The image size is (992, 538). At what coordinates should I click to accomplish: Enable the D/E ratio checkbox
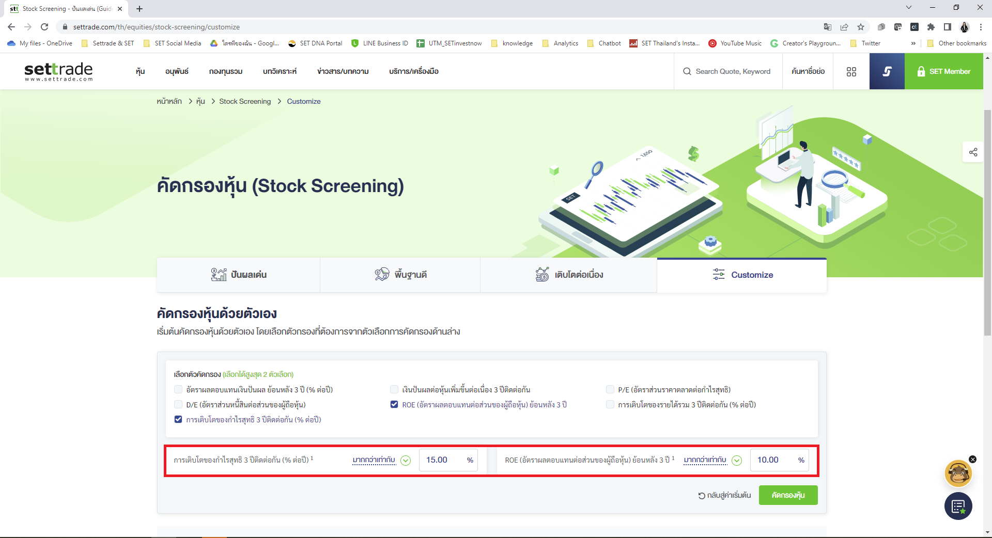point(177,405)
